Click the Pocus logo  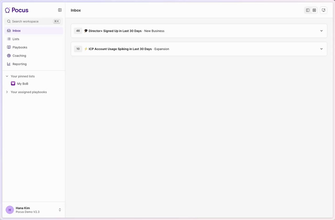(17, 10)
